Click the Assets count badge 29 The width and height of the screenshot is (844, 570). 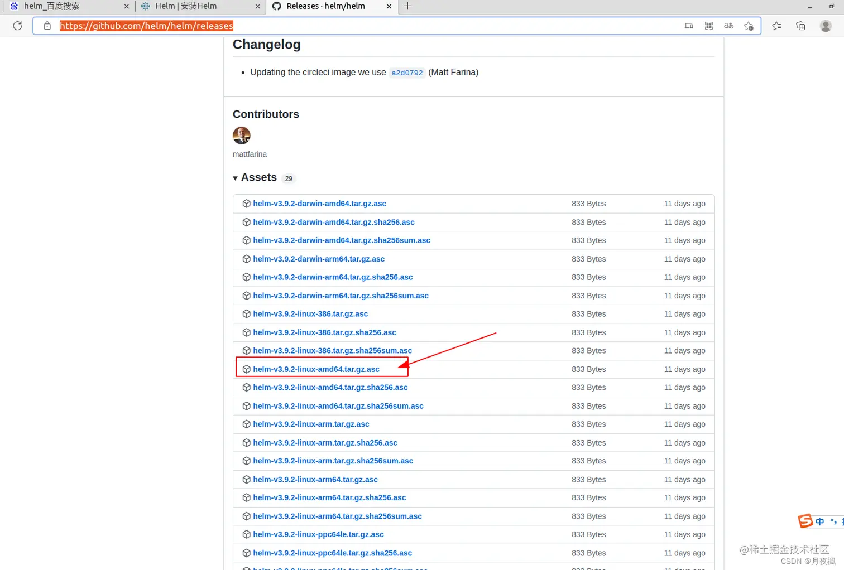(x=289, y=179)
